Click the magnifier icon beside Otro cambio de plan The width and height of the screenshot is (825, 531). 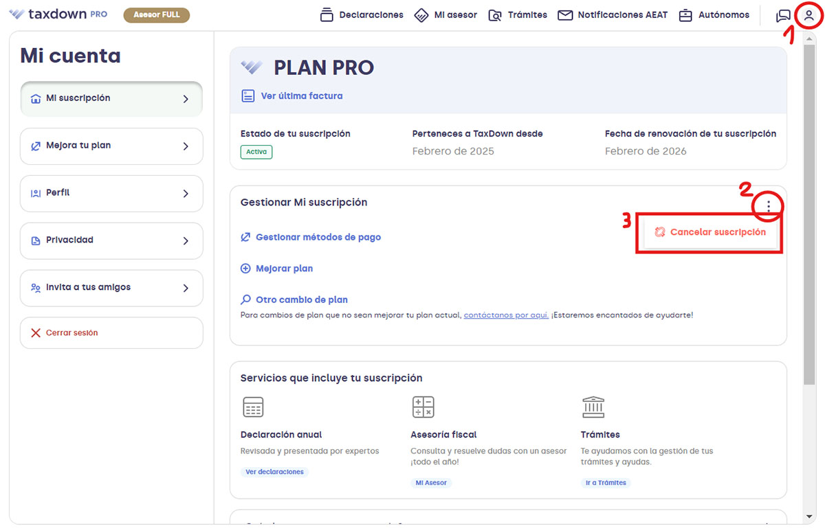coord(245,300)
